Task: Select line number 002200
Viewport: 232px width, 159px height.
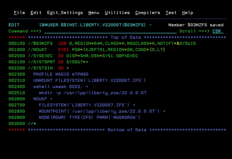Action: (17, 68)
